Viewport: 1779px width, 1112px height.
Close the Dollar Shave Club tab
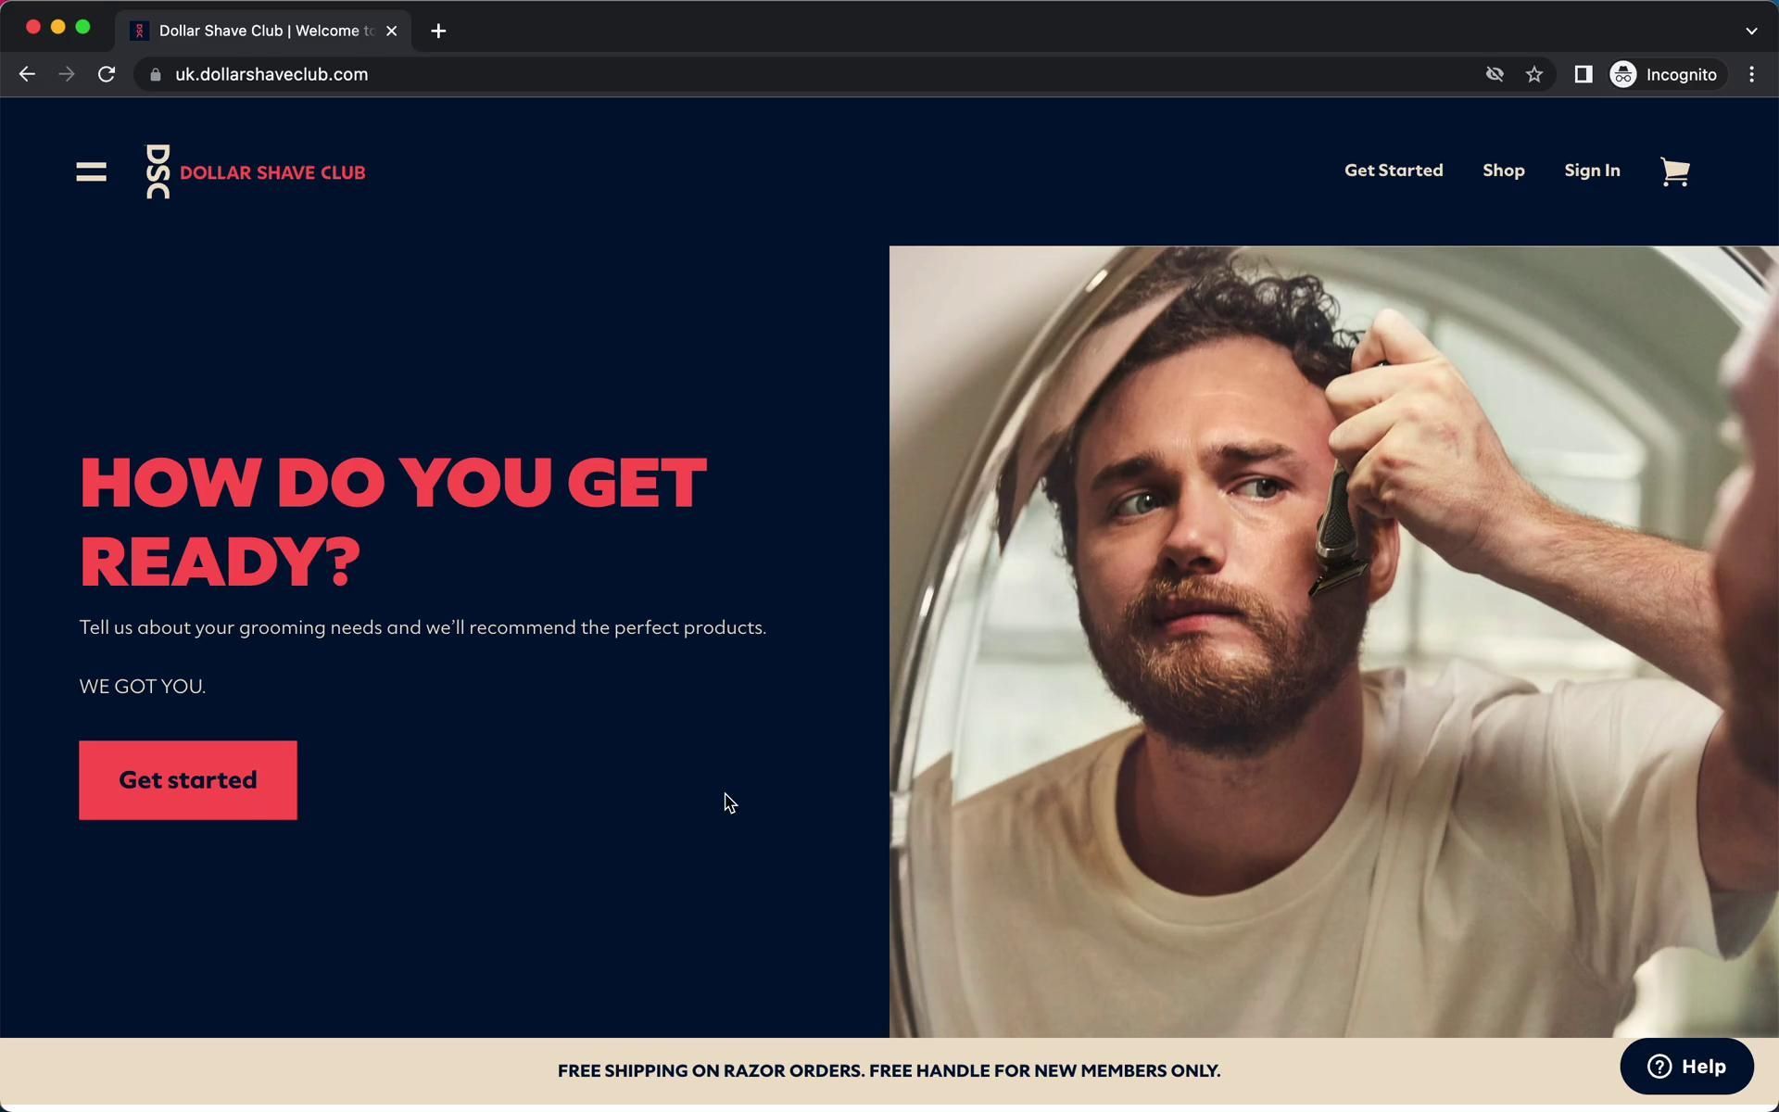coord(391,31)
